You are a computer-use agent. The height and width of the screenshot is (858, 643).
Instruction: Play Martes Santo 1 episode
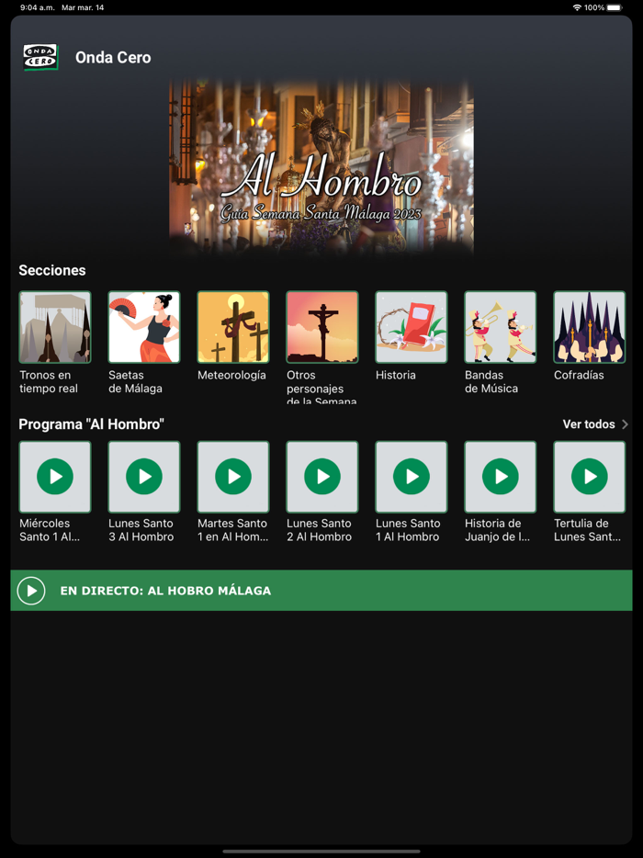coord(233,477)
